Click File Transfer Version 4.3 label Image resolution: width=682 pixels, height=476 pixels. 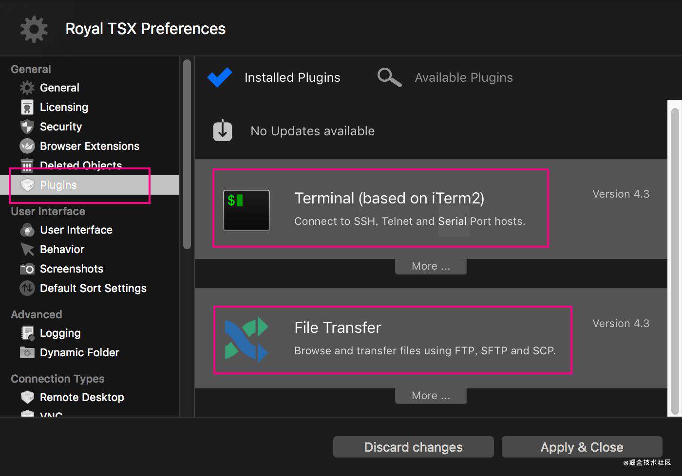[621, 323]
